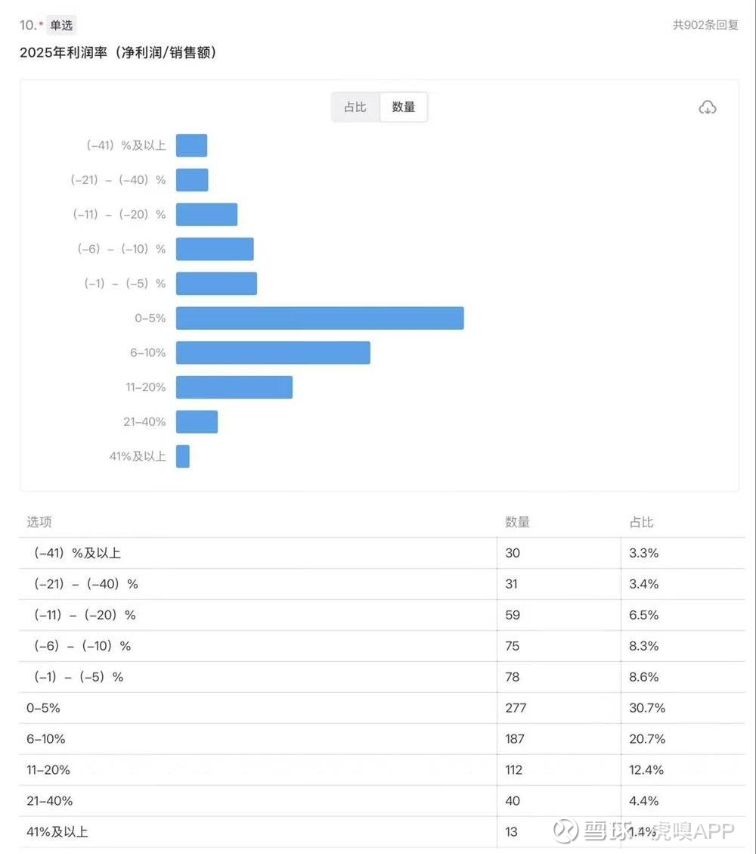756x854 pixels.
Task: Click the 41%及以上 smallest bar
Action: tap(183, 456)
